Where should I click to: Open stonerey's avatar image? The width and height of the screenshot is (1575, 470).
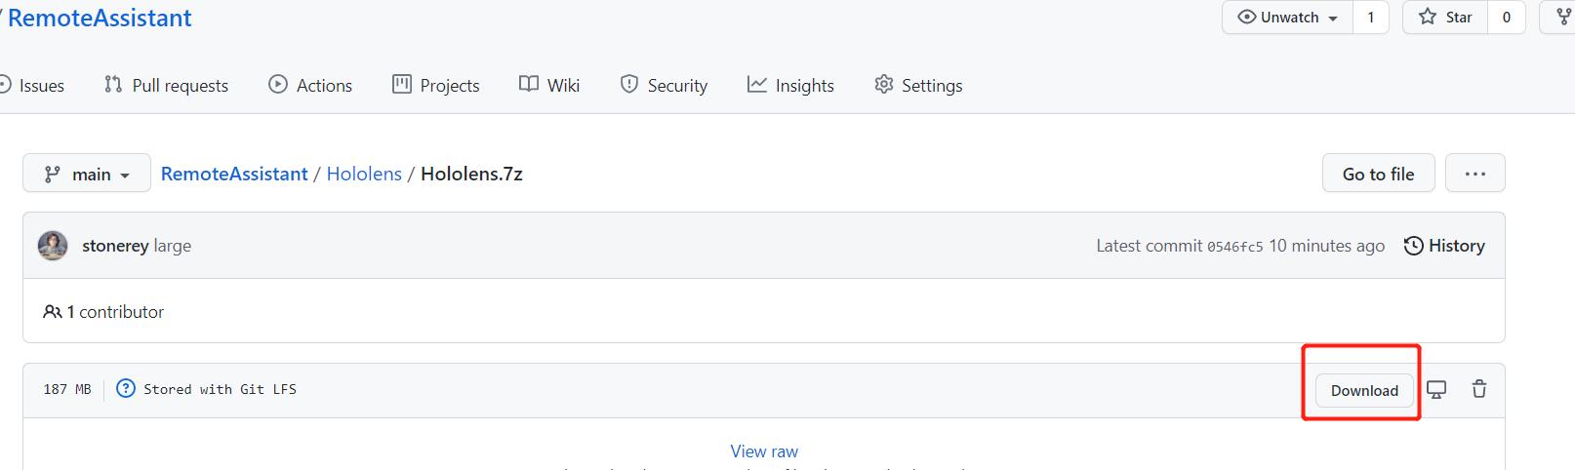tap(53, 246)
